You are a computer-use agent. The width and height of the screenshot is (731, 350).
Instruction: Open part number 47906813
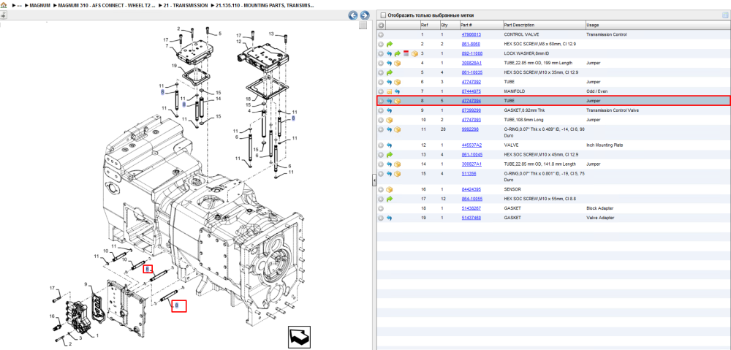(x=471, y=34)
